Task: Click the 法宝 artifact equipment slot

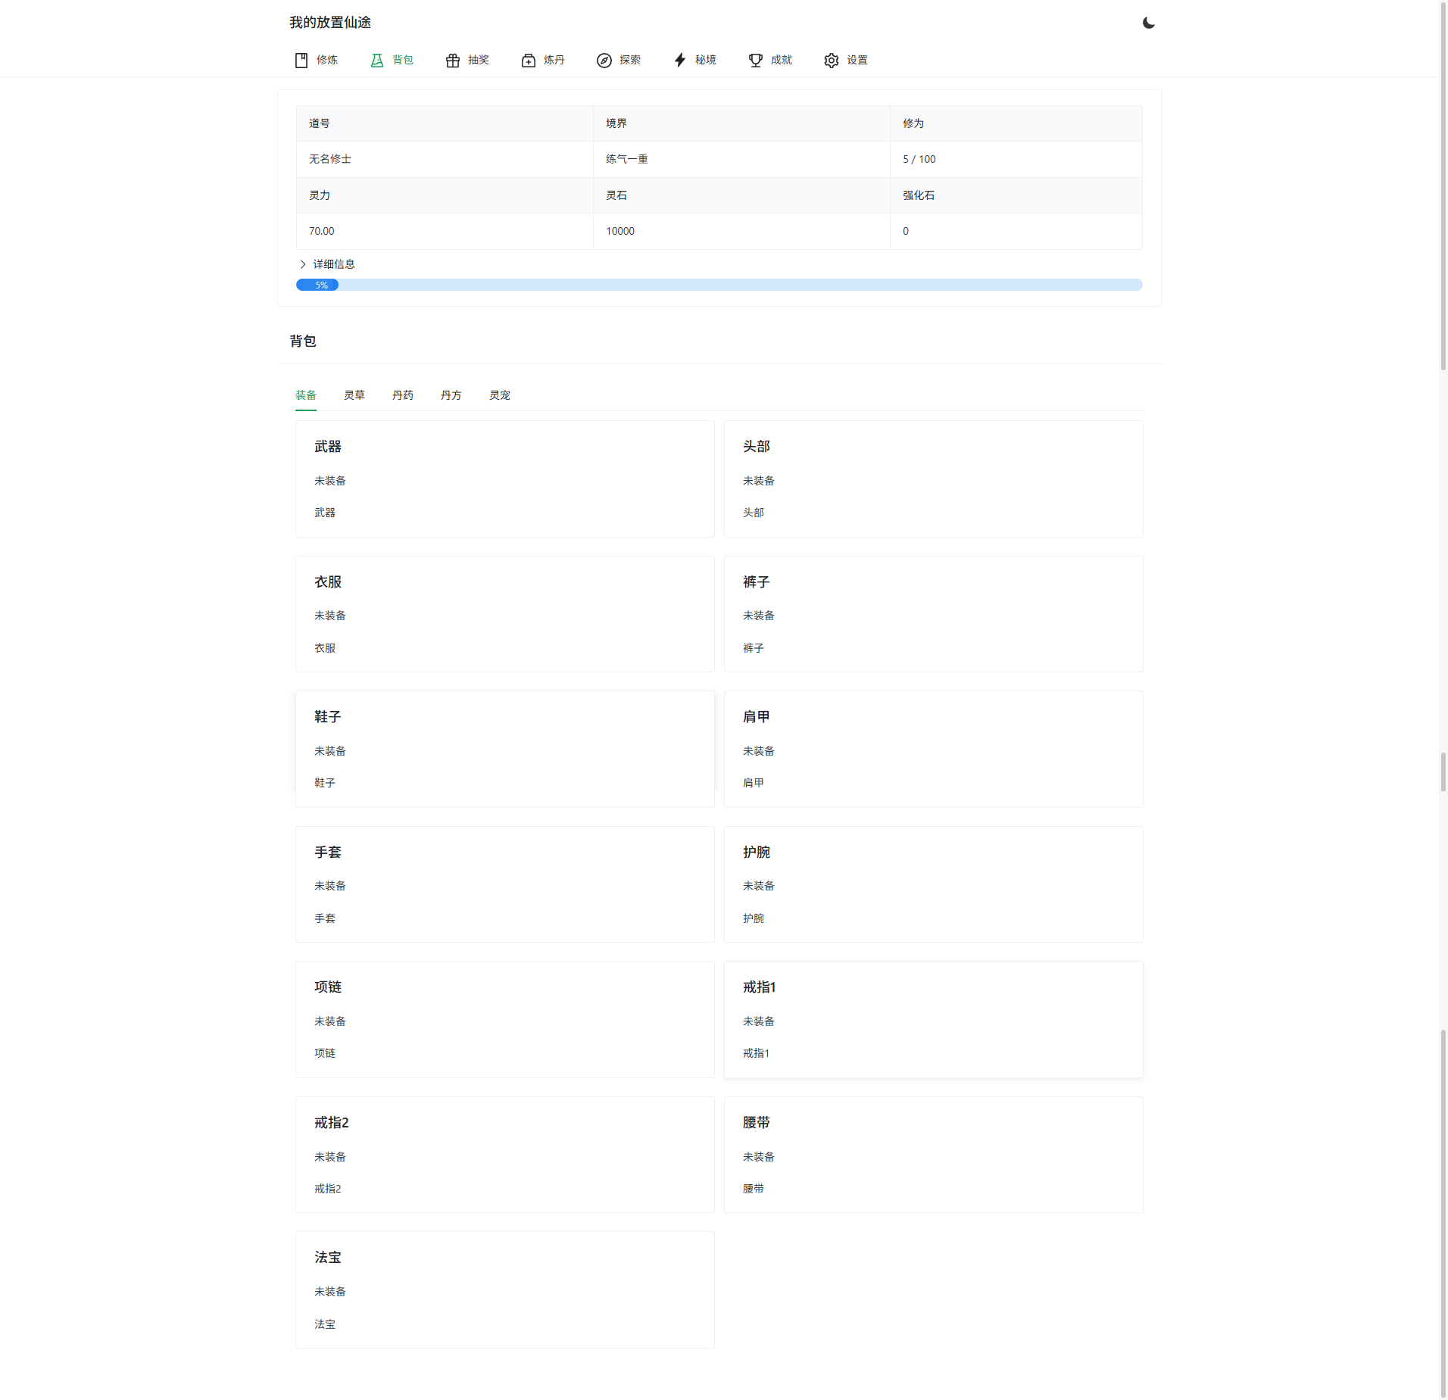Action: 504,1289
